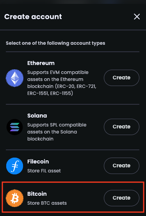The height and width of the screenshot is (216, 146).
Task: Select the Filecoin account type title
Action: point(38,162)
